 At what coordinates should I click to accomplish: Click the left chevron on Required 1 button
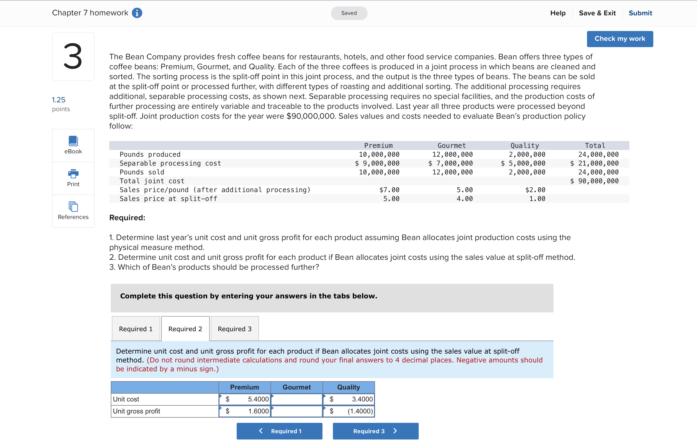tap(261, 431)
